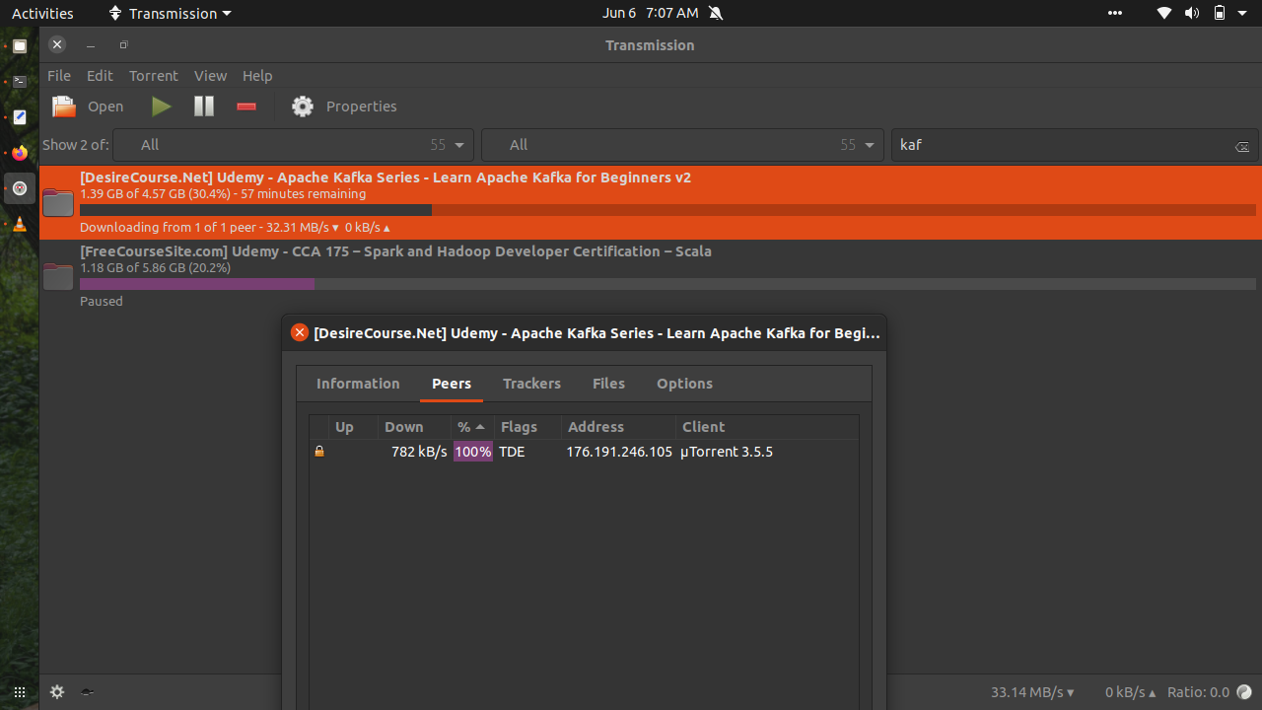The width and height of the screenshot is (1262, 710).
Task: Click the TDE flags cell
Action: click(513, 452)
